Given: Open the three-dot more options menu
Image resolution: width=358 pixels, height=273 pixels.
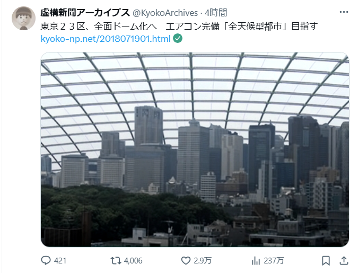Looking at the screenshot, I should tap(344, 12).
